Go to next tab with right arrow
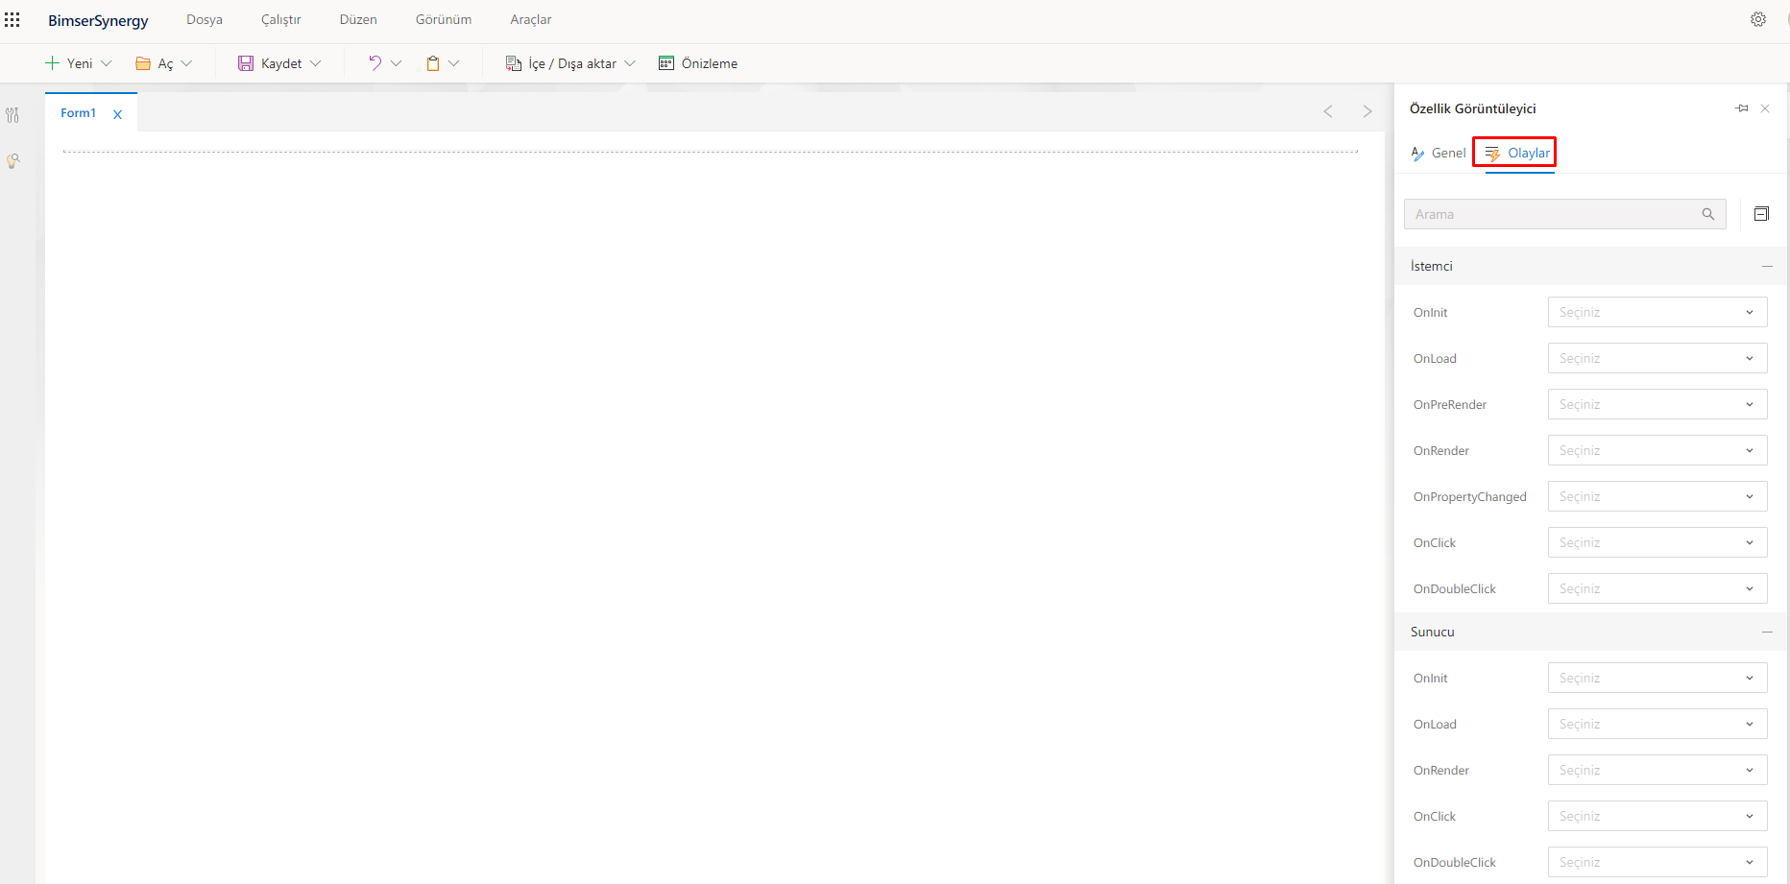Viewport: 1790px width, 884px height. (1367, 111)
